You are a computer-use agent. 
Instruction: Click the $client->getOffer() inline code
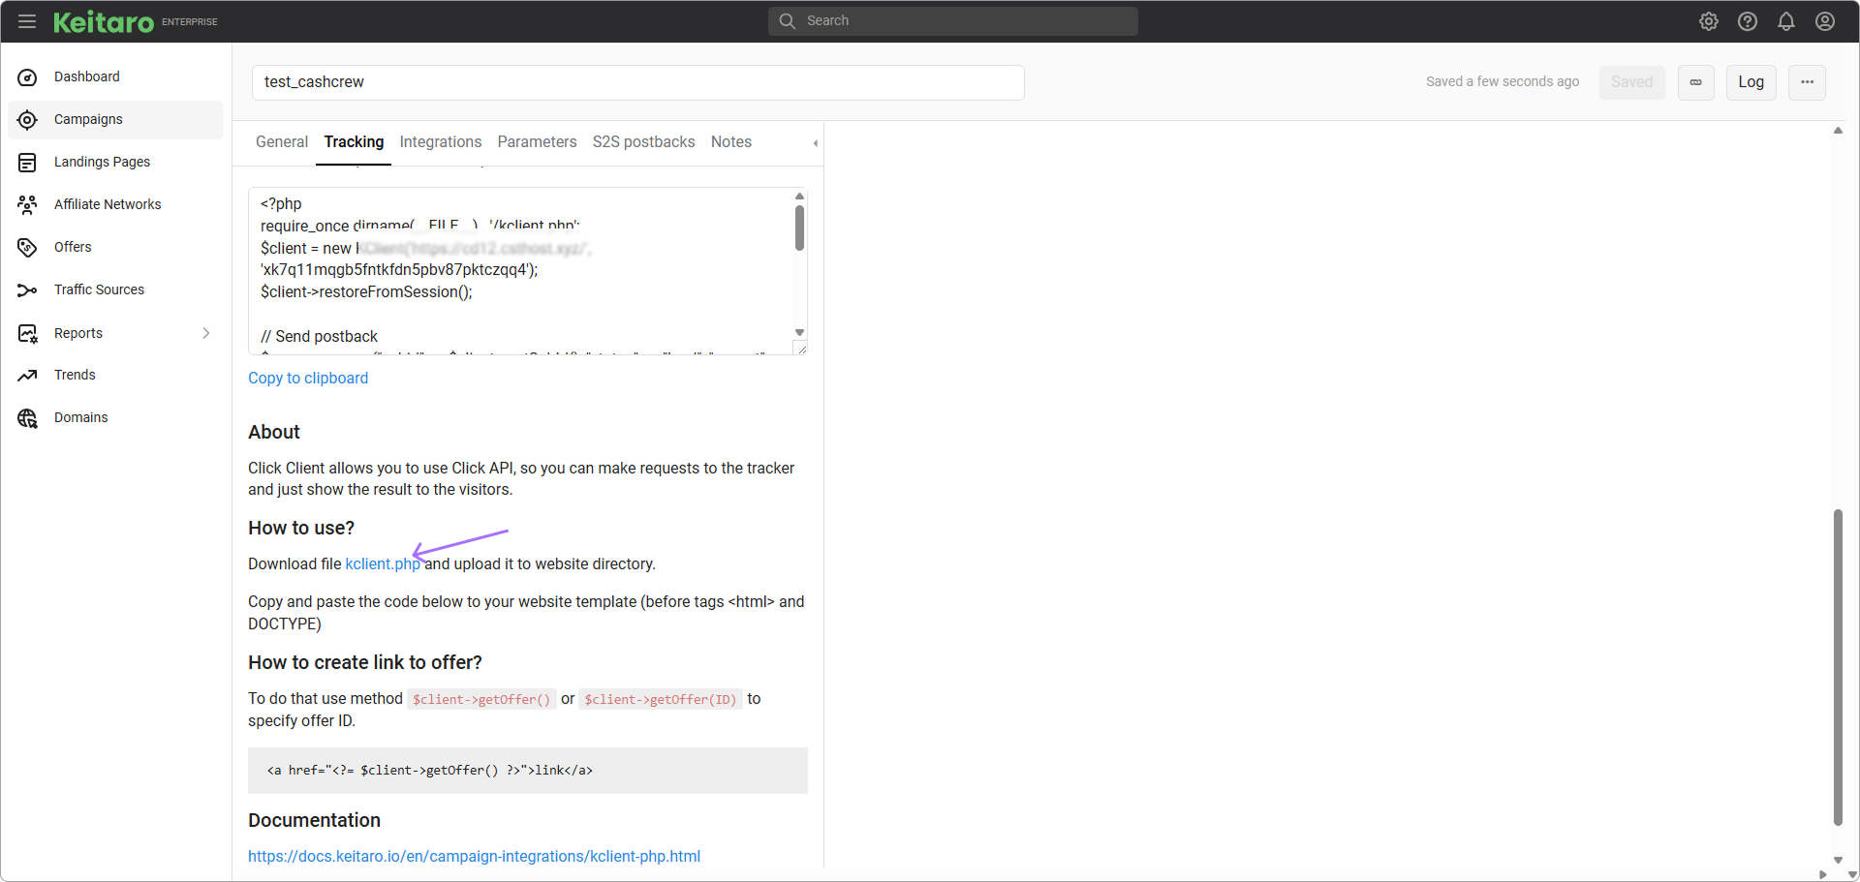coord(481,700)
